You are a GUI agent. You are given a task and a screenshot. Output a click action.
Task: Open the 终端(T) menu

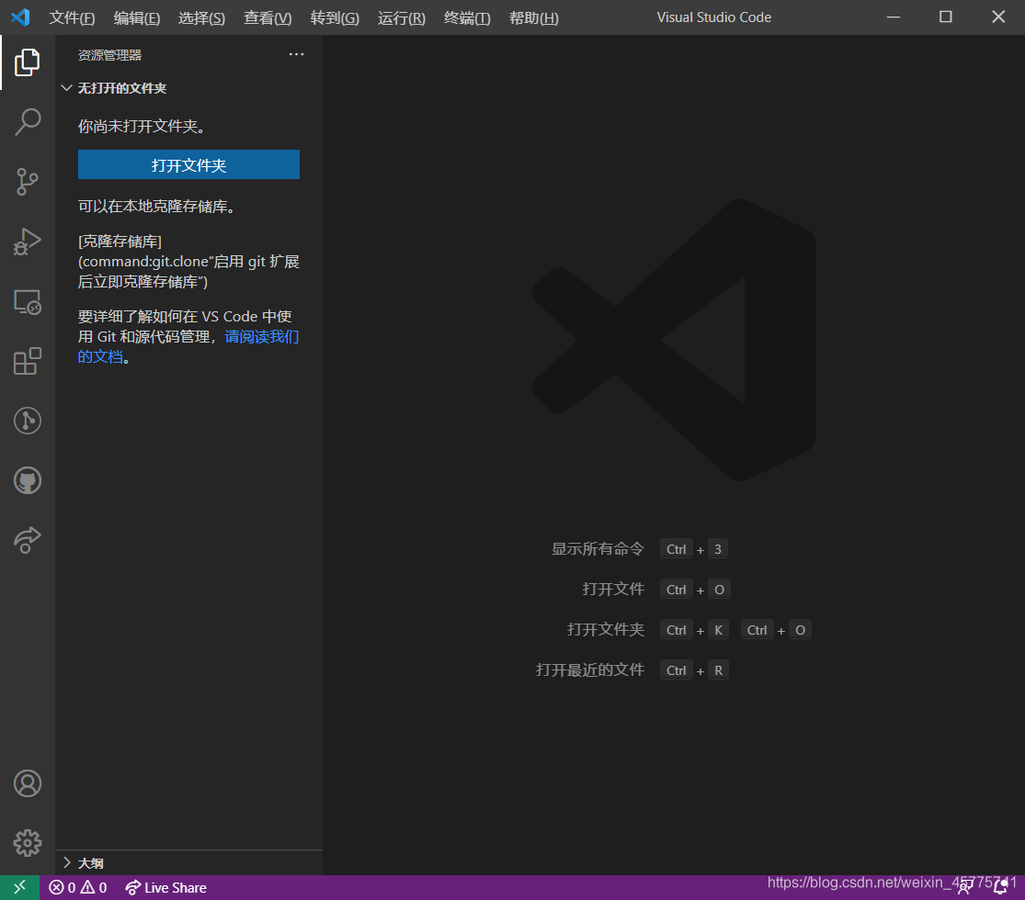point(467,17)
